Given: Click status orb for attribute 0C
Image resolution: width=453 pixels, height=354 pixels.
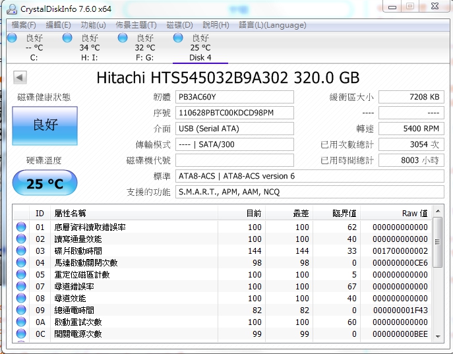Looking at the screenshot, I should point(21,334).
